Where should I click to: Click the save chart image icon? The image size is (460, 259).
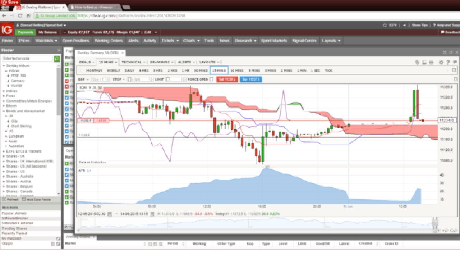[x=424, y=62]
